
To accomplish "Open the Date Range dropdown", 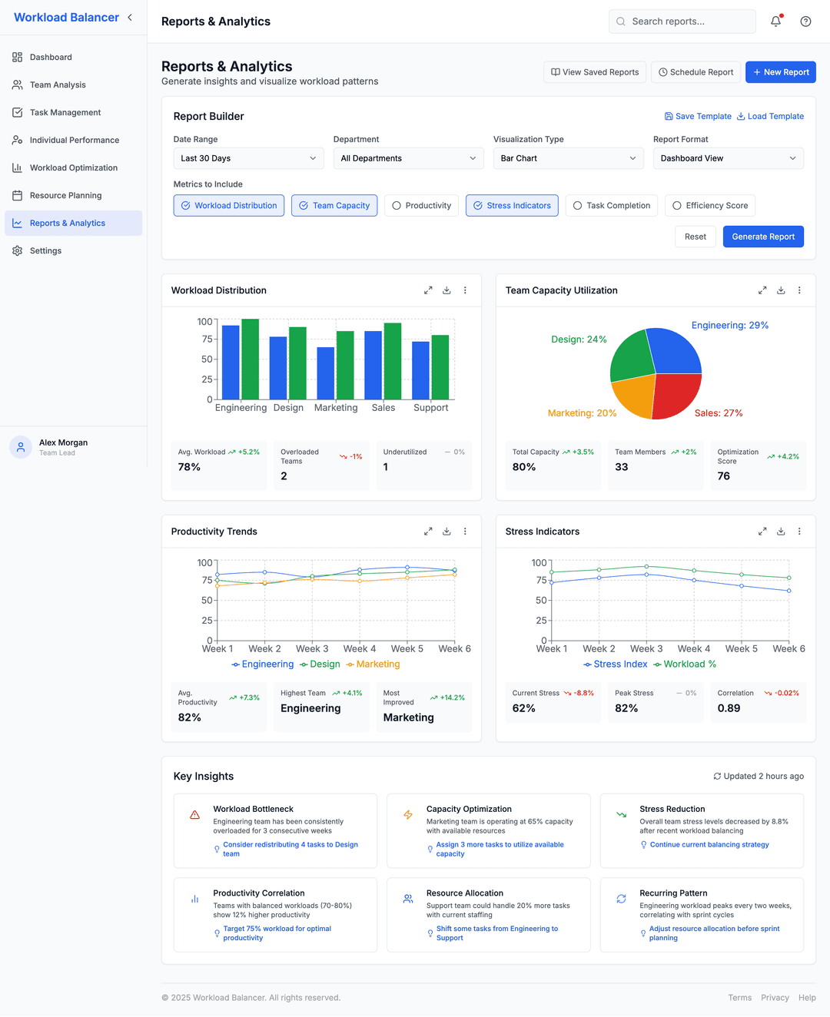I will tap(248, 158).
